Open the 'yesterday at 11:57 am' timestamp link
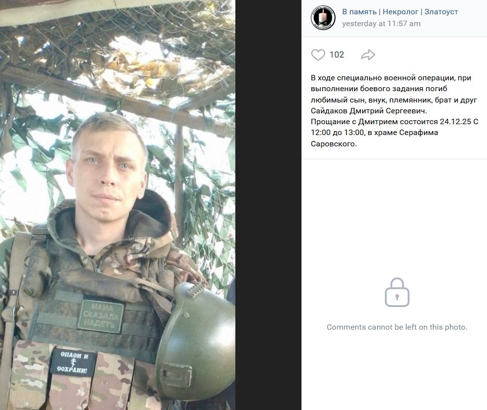487x410 pixels. click(x=381, y=24)
